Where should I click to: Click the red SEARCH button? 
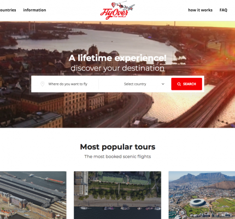point(186,84)
